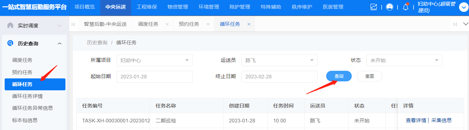Viewport: 469px width, 130px height.
Task: Open the 特殊辅助 top menu
Action: pos(271,7)
